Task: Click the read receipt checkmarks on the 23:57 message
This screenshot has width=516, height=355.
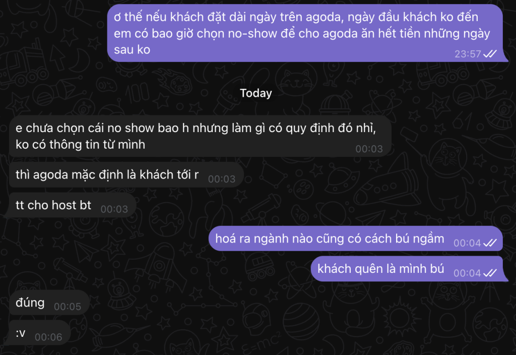Action: [x=490, y=54]
